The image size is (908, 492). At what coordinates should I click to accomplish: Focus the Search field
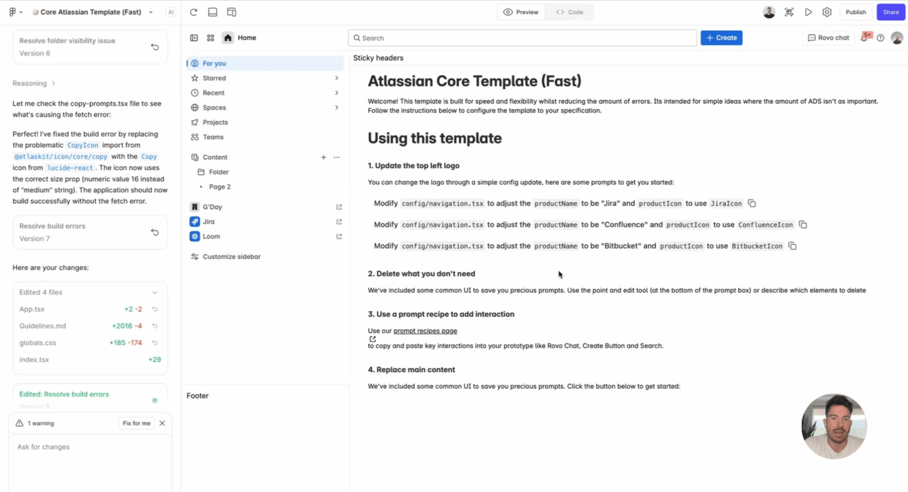point(523,38)
